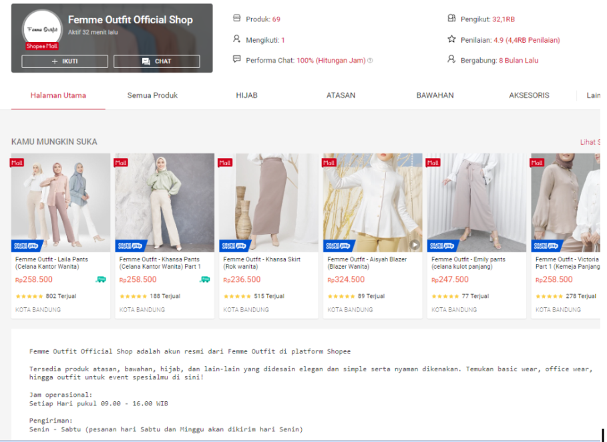Click Gratis Ongkir badge on Emily pants image

[x=443, y=246]
